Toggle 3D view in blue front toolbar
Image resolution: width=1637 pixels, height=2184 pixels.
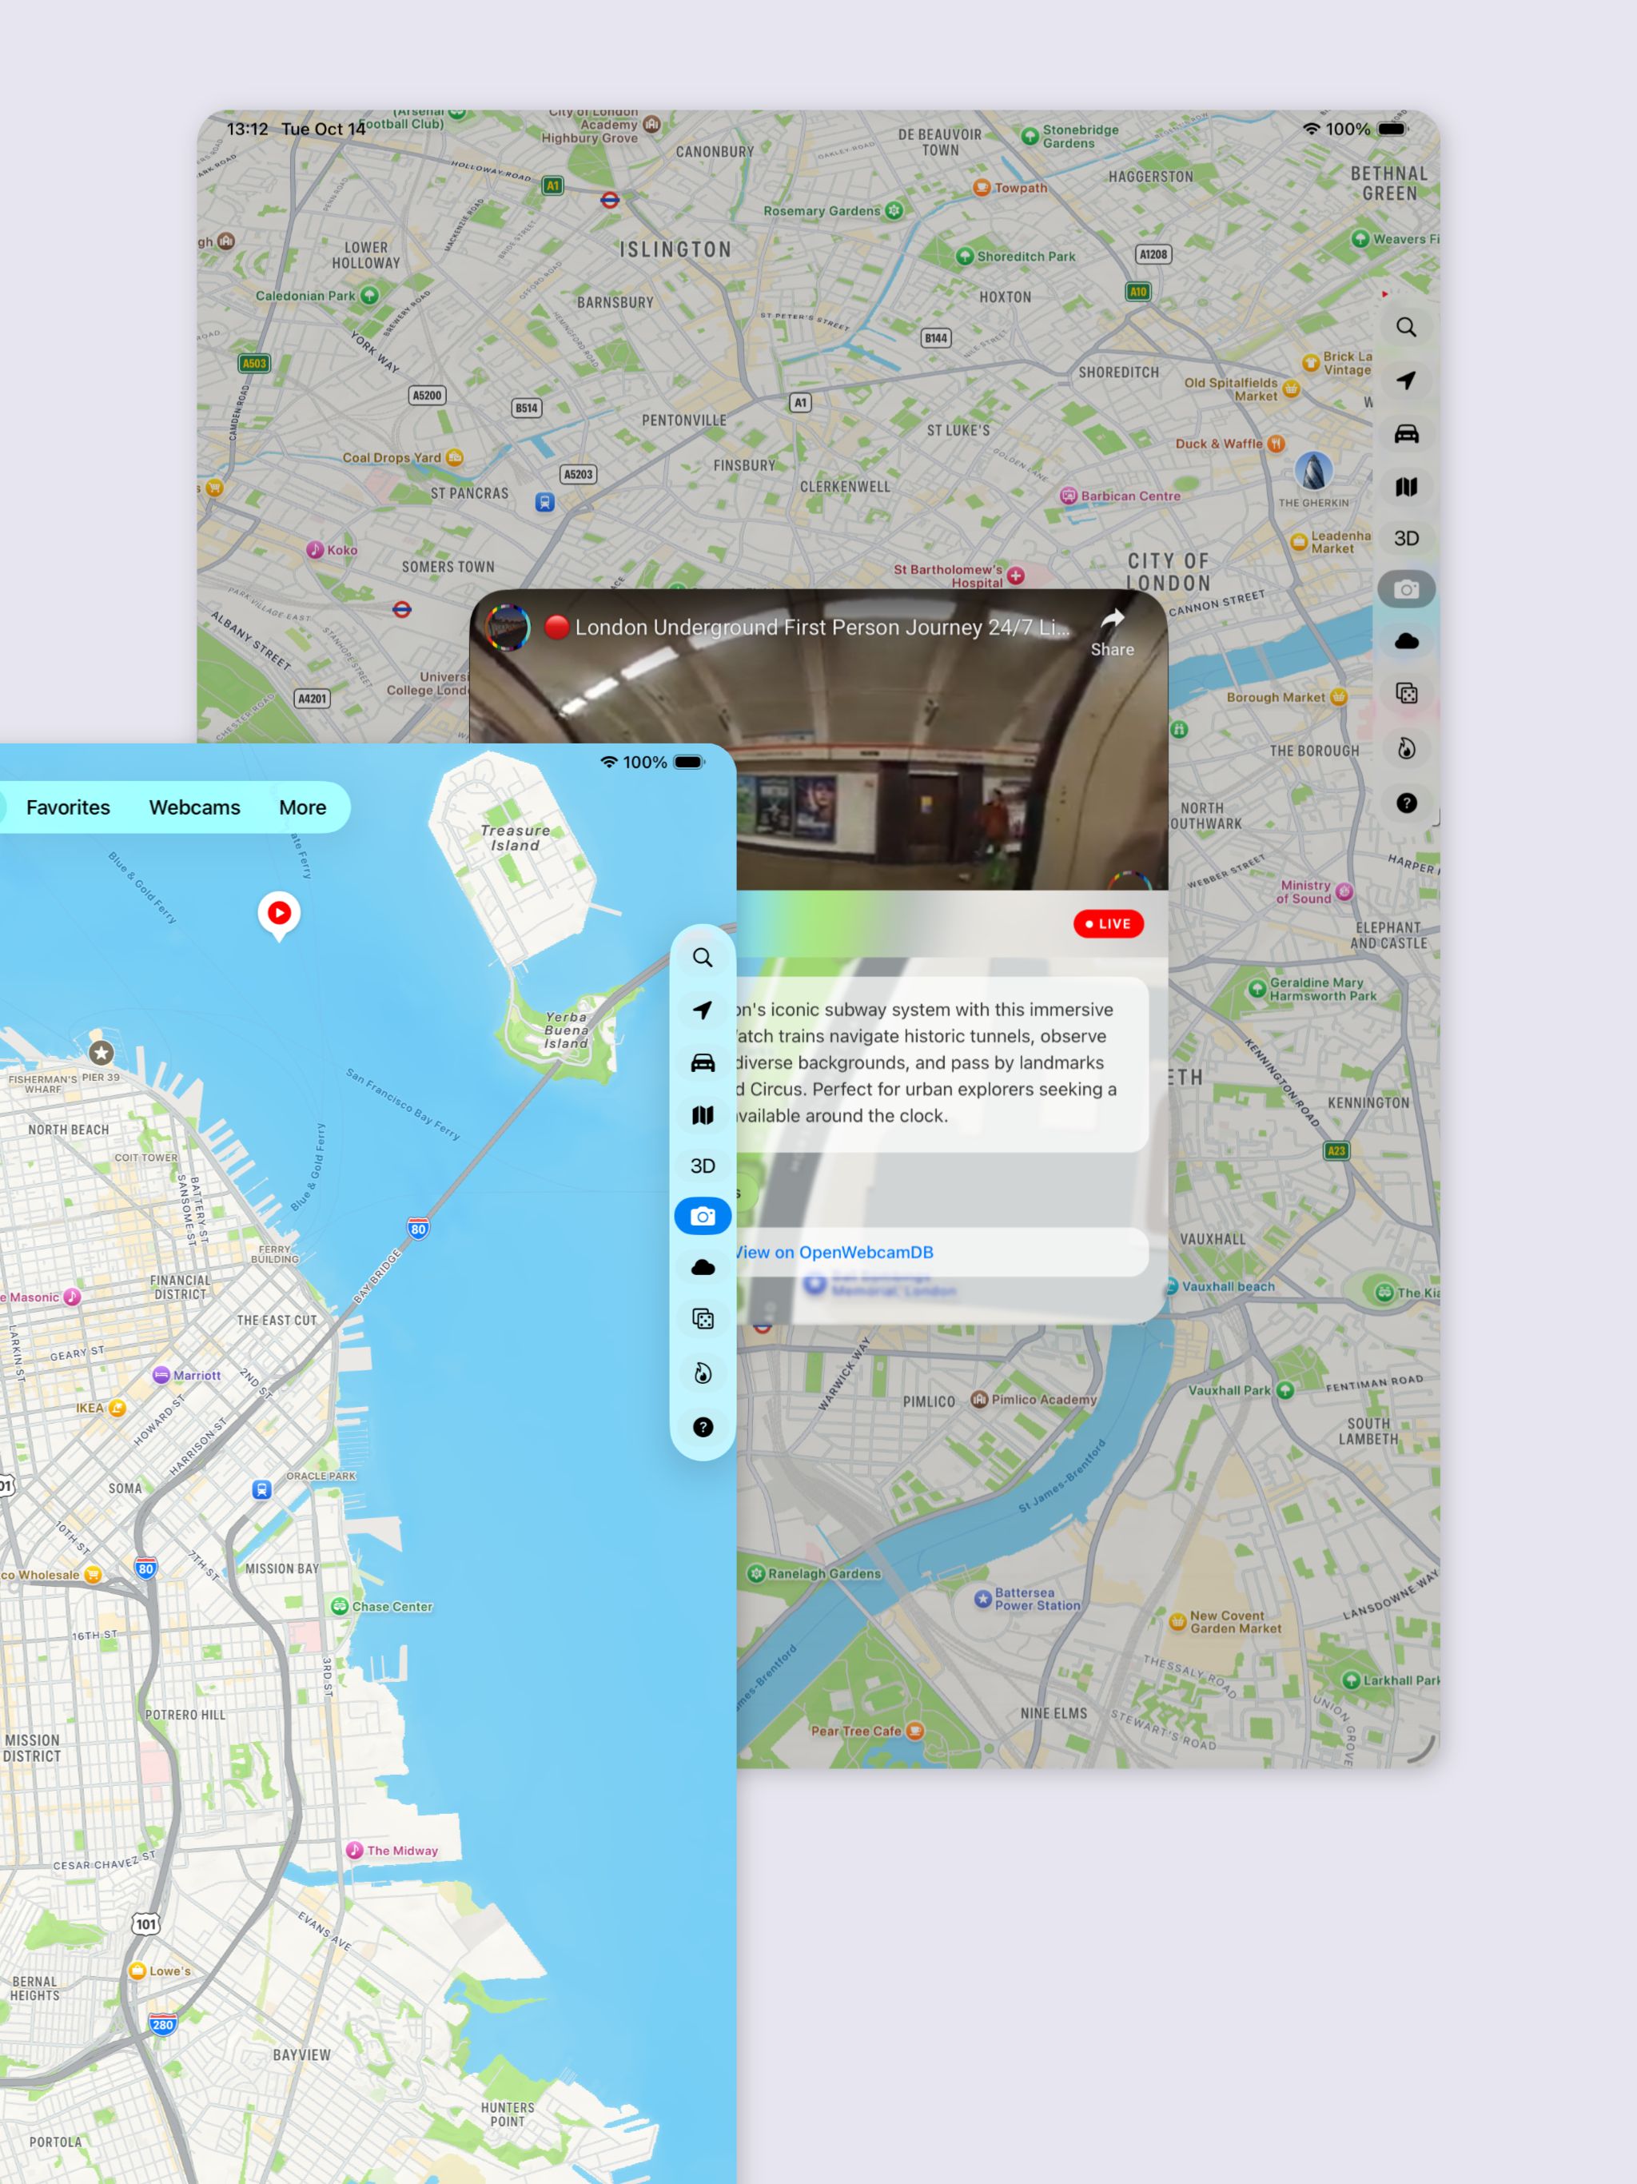pyautogui.click(x=702, y=1166)
